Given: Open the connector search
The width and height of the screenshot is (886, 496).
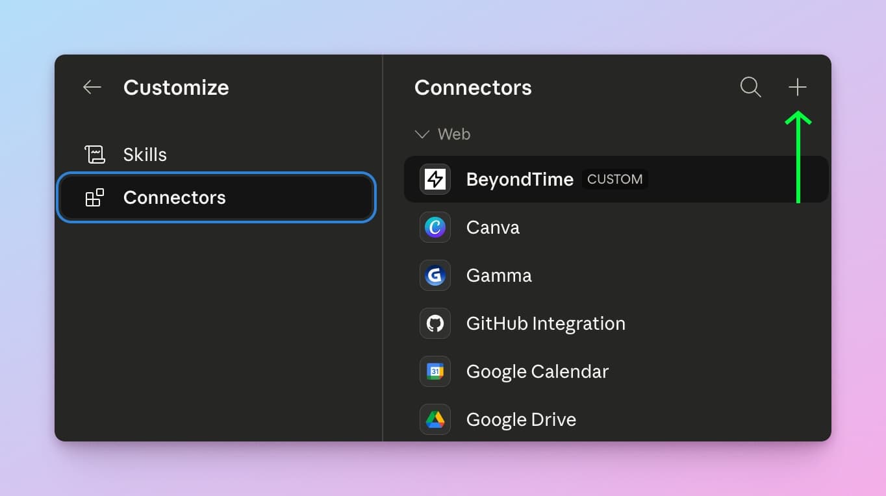Looking at the screenshot, I should click(x=750, y=86).
